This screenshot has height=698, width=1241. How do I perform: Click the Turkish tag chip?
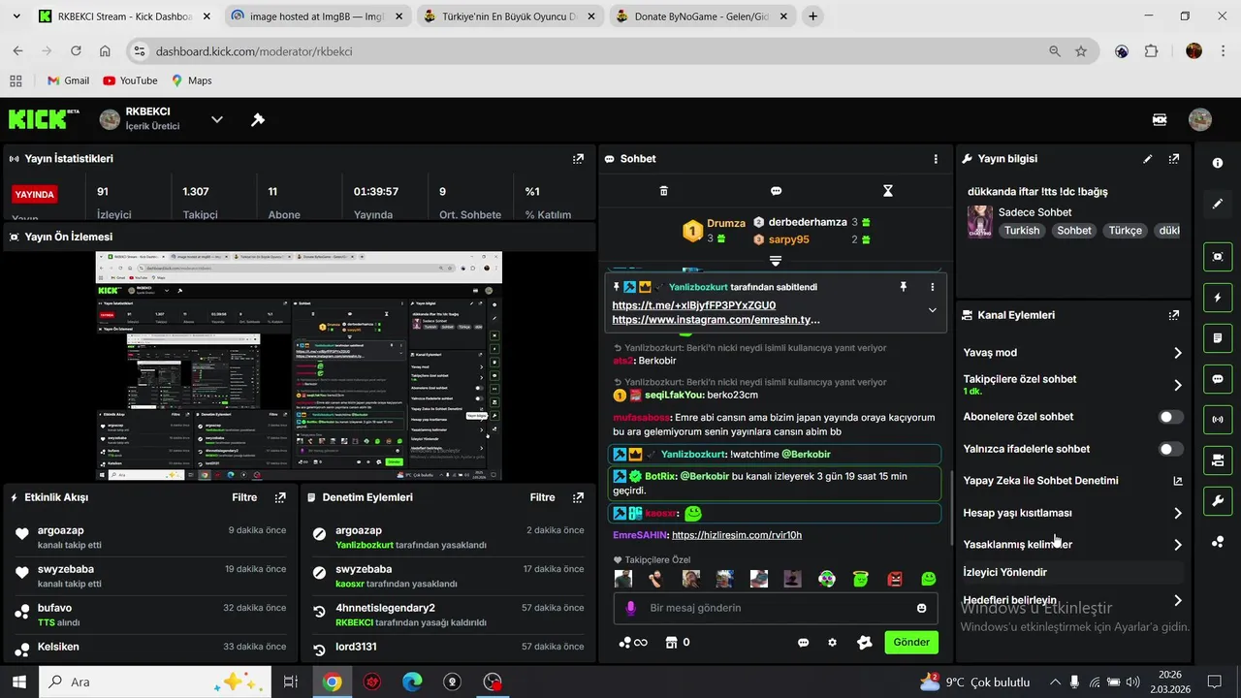click(1022, 231)
